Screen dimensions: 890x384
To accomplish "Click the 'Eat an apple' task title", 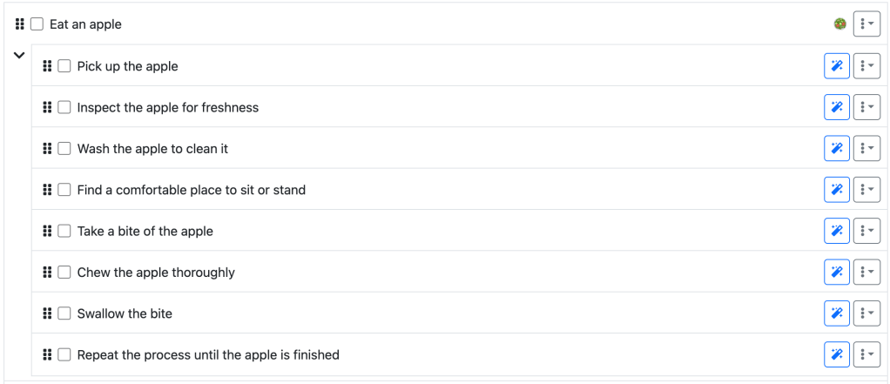I will (x=85, y=24).
